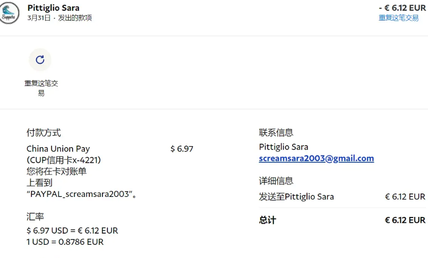
Task: Click the 联系信息 contact info heading
Action: click(x=276, y=132)
